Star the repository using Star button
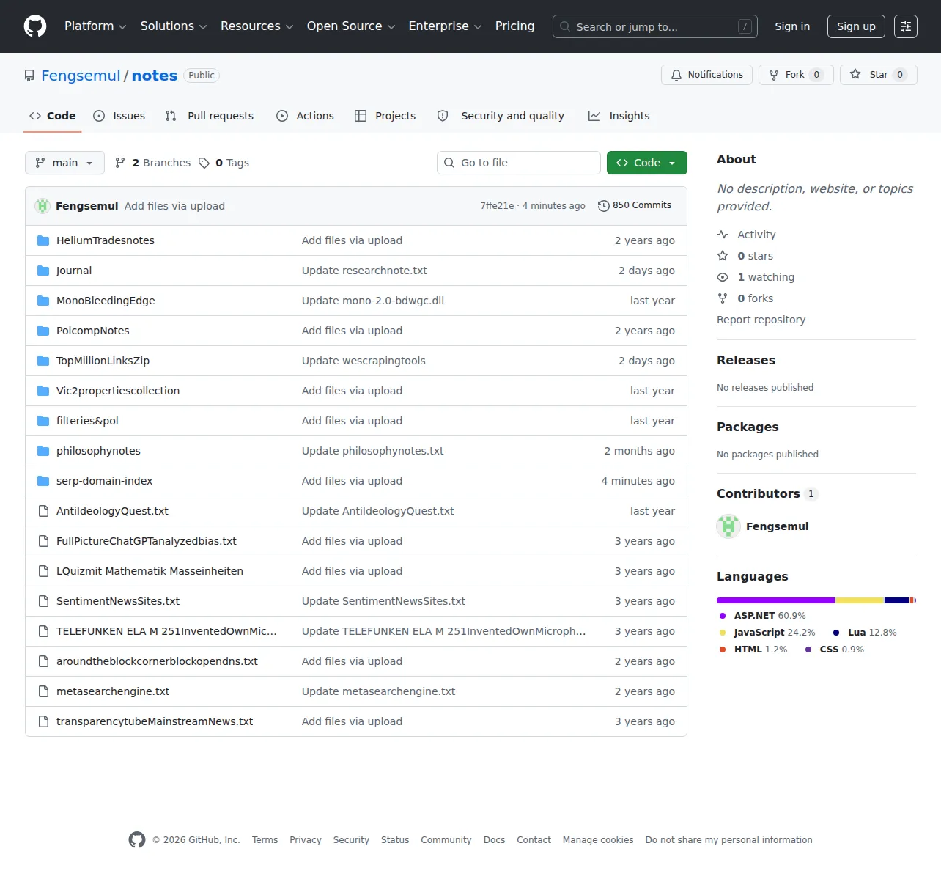Viewport: 941px width, 879px height. 879,75
